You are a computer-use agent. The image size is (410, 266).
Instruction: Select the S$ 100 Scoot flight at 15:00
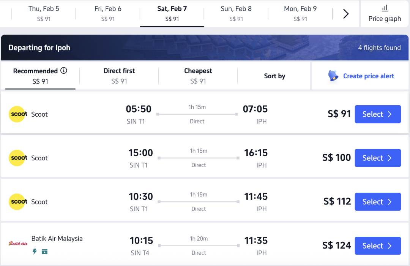coord(377,158)
